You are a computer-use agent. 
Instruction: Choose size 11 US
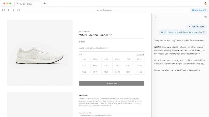point(84,72)
